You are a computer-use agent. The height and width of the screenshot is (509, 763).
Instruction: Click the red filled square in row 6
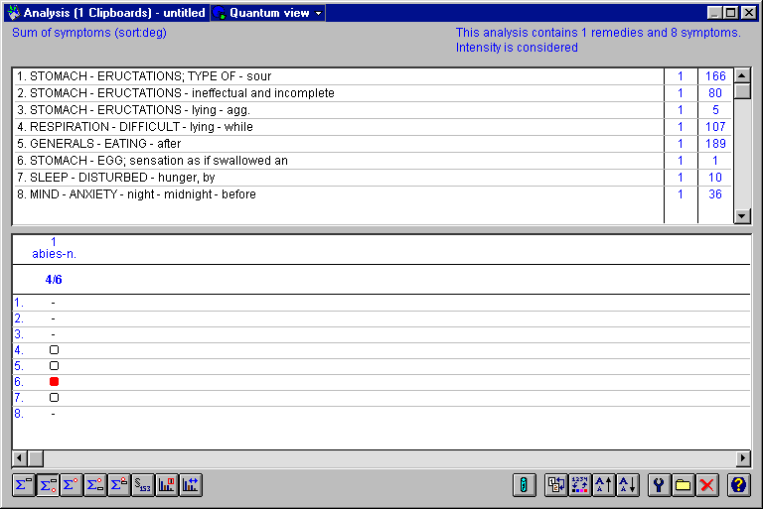pyautogui.click(x=54, y=382)
